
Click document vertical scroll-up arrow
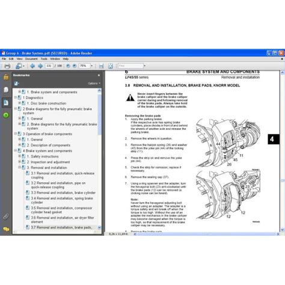tap(283, 73)
